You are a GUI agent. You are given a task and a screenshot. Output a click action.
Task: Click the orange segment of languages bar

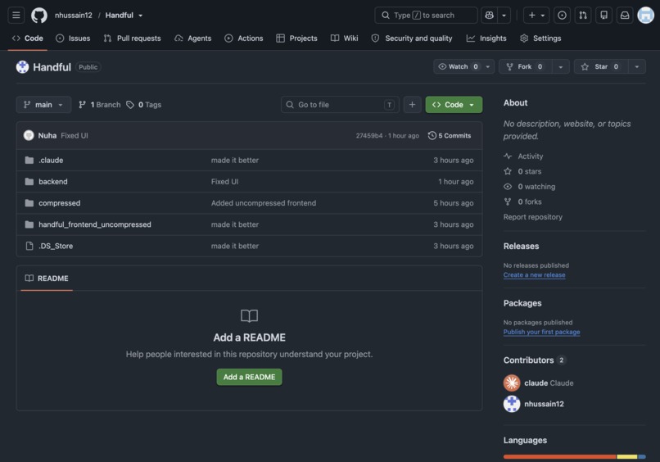tap(560, 456)
